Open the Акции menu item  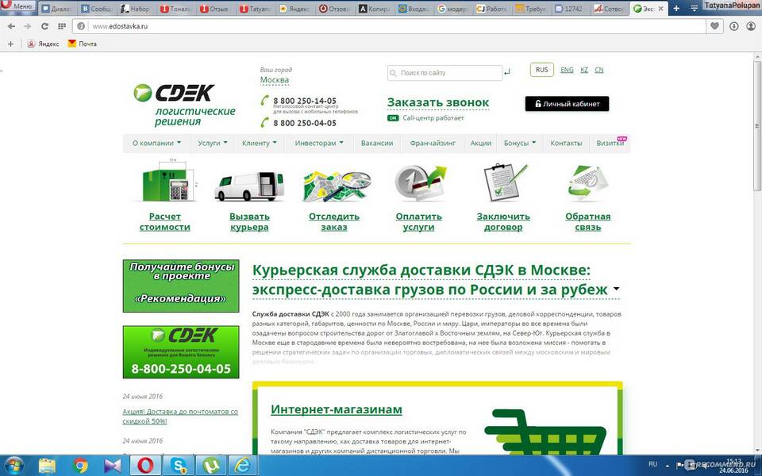tap(481, 144)
